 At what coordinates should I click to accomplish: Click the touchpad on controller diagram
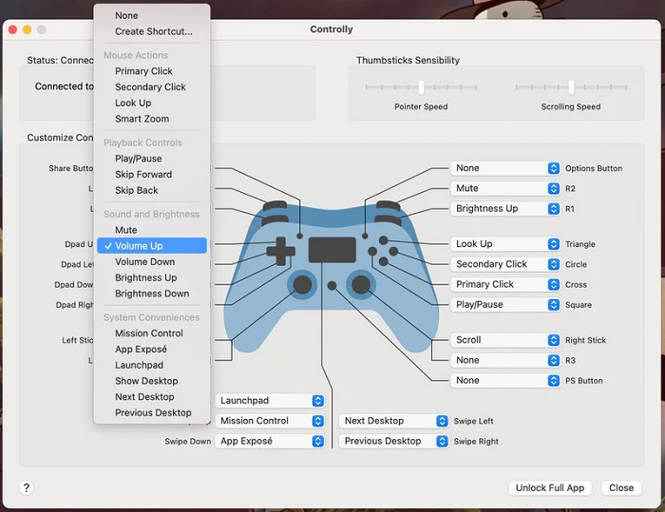point(332,250)
